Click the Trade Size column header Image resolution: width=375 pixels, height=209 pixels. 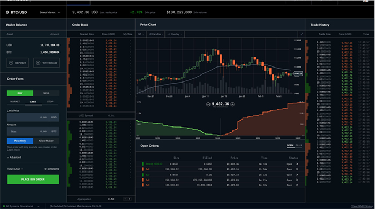tap(325, 34)
